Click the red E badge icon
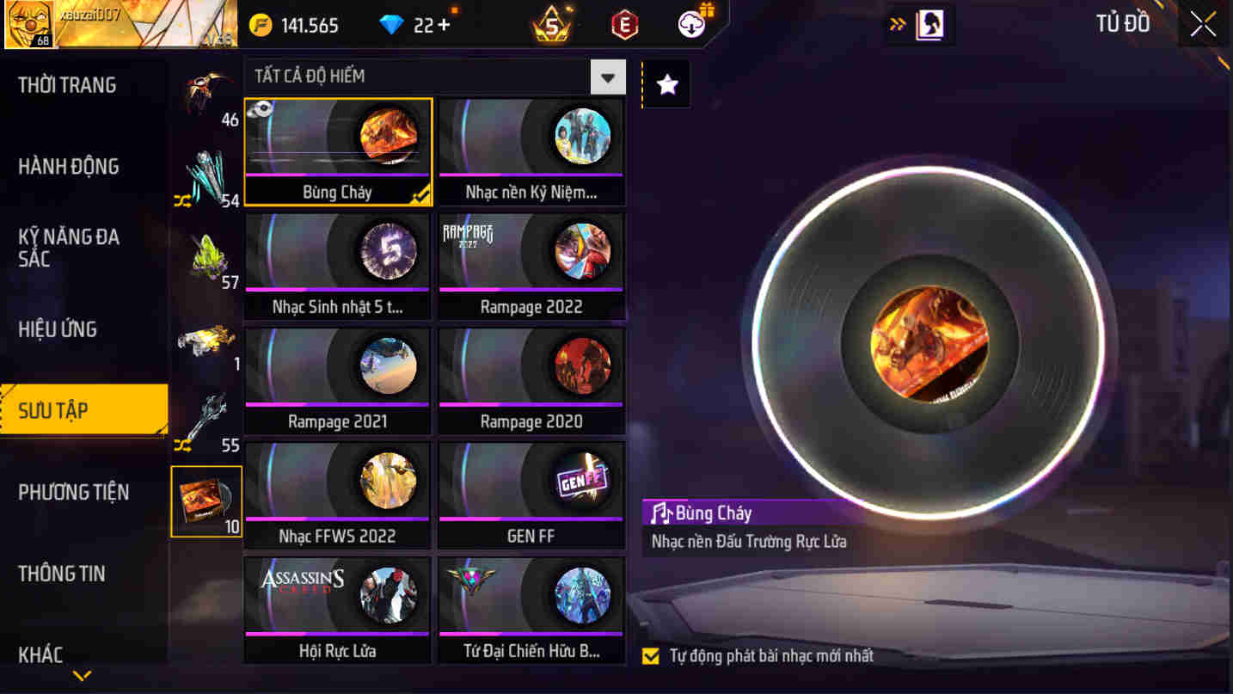1233x694 pixels. [625, 25]
